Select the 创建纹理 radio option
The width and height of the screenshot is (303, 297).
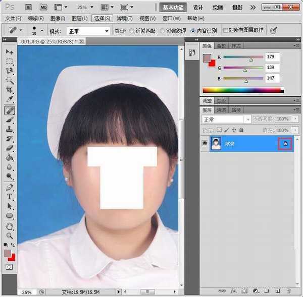coord(162,31)
